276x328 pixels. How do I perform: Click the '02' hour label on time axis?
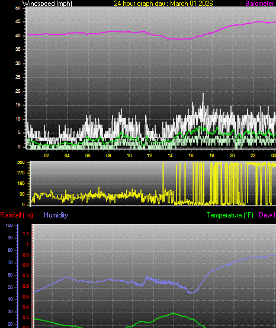coord(46,155)
